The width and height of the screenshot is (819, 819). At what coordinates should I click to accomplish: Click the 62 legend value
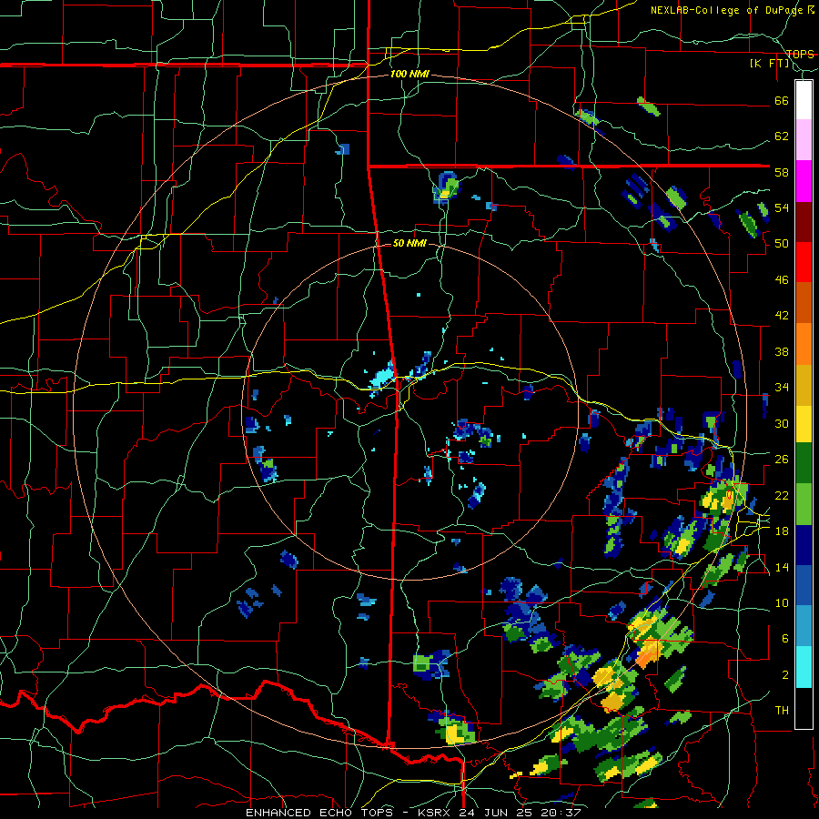[x=782, y=136]
